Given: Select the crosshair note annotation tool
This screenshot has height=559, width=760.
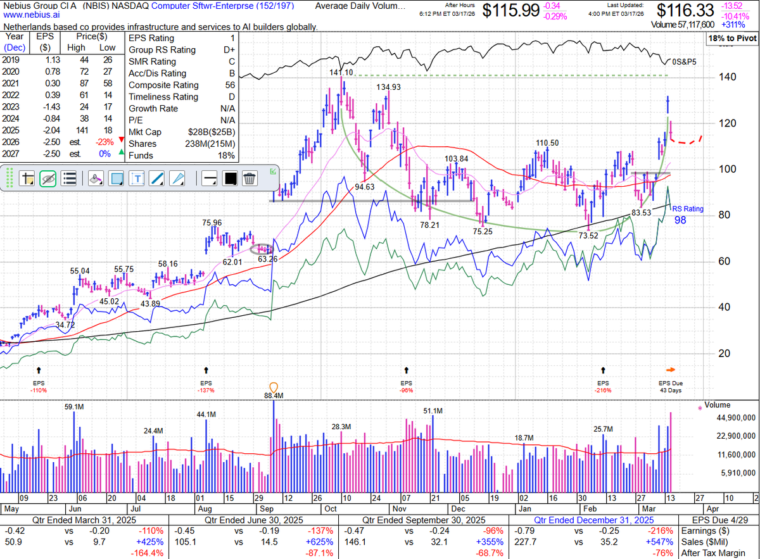Looking at the screenshot, I should pyautogui.click(x=27, y=179).
